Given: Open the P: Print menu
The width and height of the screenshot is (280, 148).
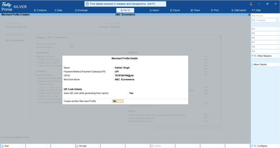Looking at the screenshot, I should (x=215, y=10).
